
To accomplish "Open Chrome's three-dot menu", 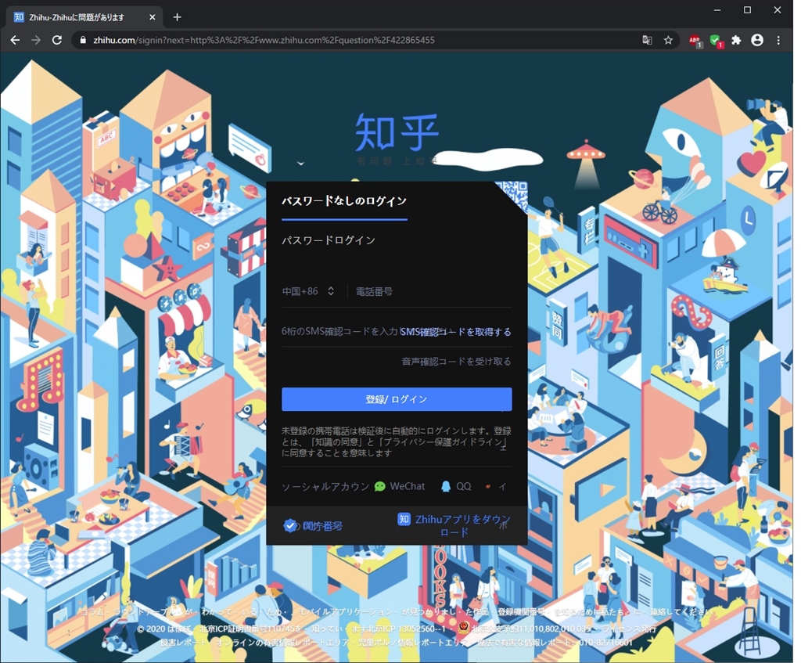I will click(778, 40).
